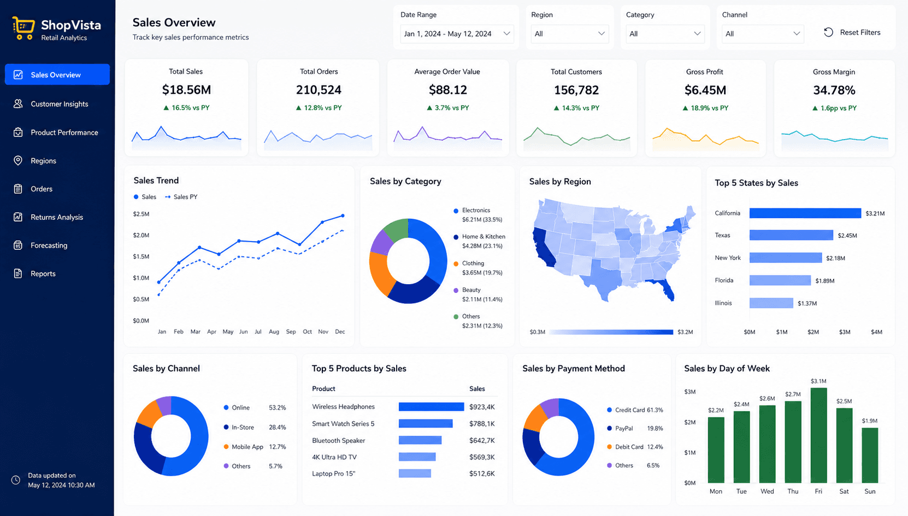
Task: Click the Friday bar showing $3.1M
Action: pyautogui.click(x=818, y=435)
